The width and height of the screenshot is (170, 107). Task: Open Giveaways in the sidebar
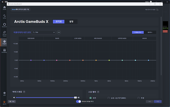click(4, 51)
